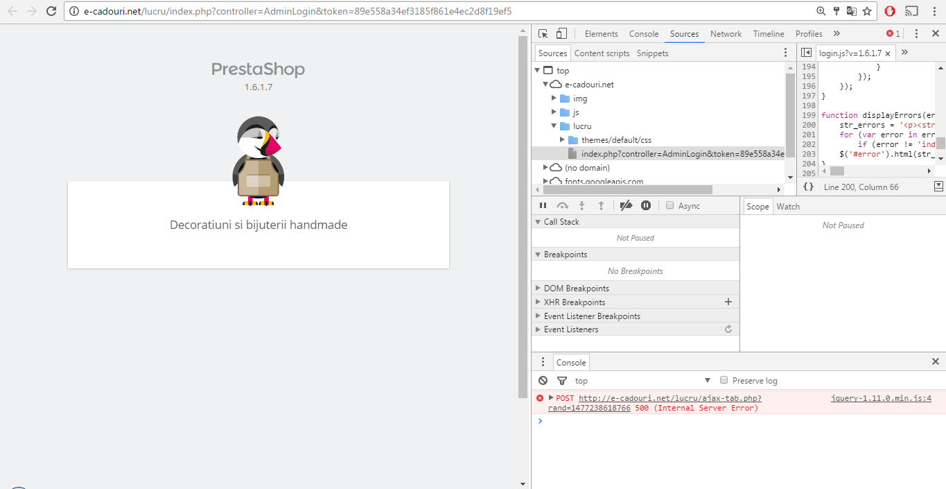
Task: Collapse the e-cadouri.net domain node
Action: point(545,84)
